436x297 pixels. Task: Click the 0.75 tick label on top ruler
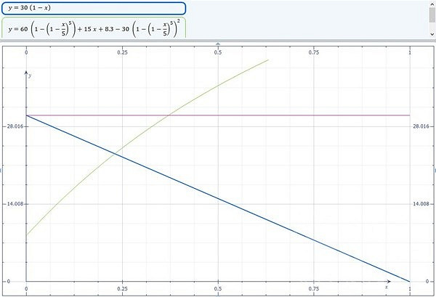point(314,52)
